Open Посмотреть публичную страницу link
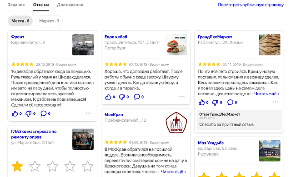 click(x=251, y=5)
